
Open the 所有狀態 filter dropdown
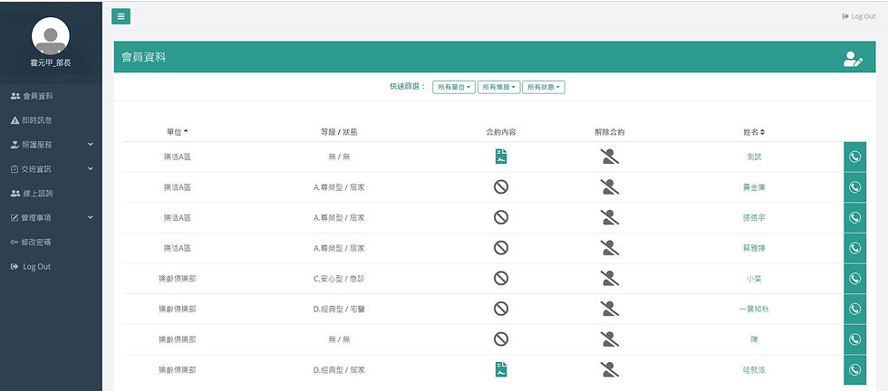click(x=543, y=87)
